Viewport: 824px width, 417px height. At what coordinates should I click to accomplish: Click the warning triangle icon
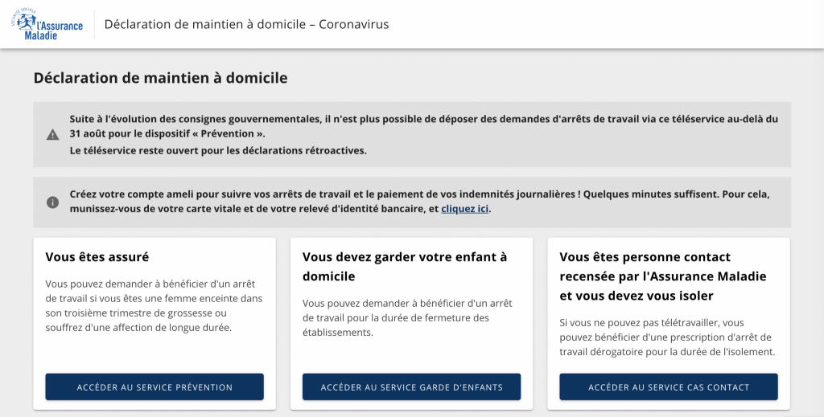point(52,134)
